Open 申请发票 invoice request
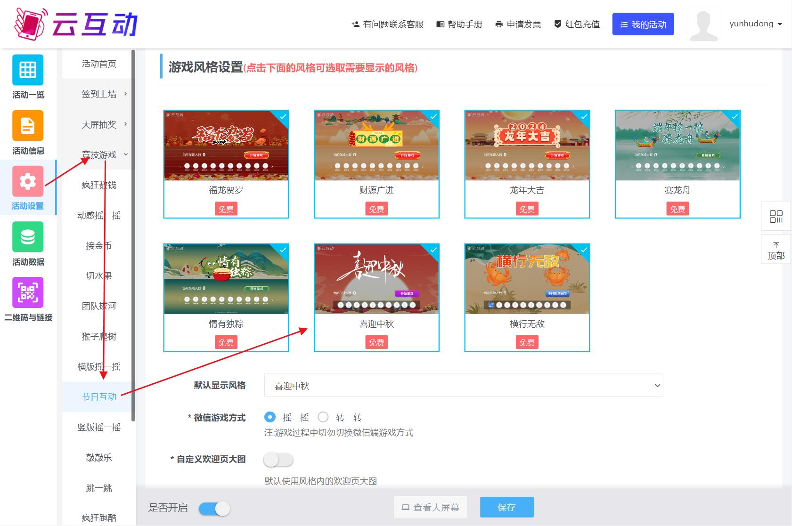The image size is (792, 526). pyautogui.click(x=518, y=24)
